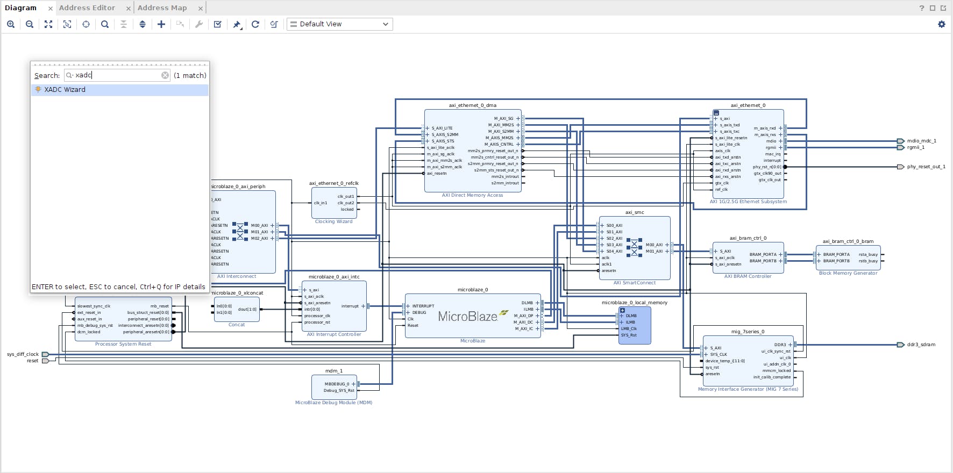Screen dimensions: 953x473
Task: Expand the M_AXI_SG interface on axi_ethernet_0_dma
Action: (518, 118)
